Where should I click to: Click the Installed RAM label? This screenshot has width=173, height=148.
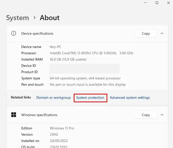click(32, 59)
